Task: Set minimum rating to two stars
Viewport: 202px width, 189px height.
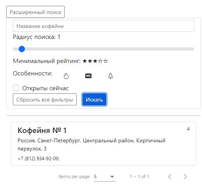Action: (x=90, y=61)
